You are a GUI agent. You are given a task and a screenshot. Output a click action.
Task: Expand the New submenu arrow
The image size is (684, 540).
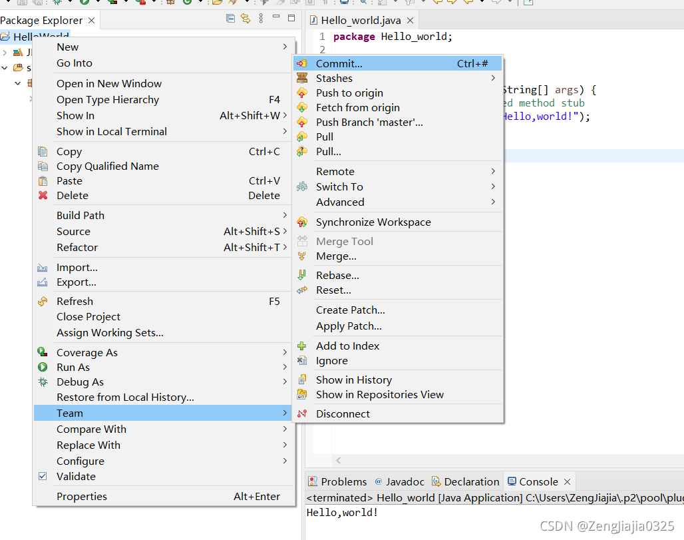coord(285,47)
